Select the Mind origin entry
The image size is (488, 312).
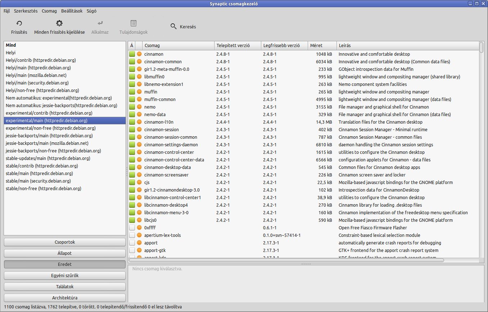coord(65,45)
